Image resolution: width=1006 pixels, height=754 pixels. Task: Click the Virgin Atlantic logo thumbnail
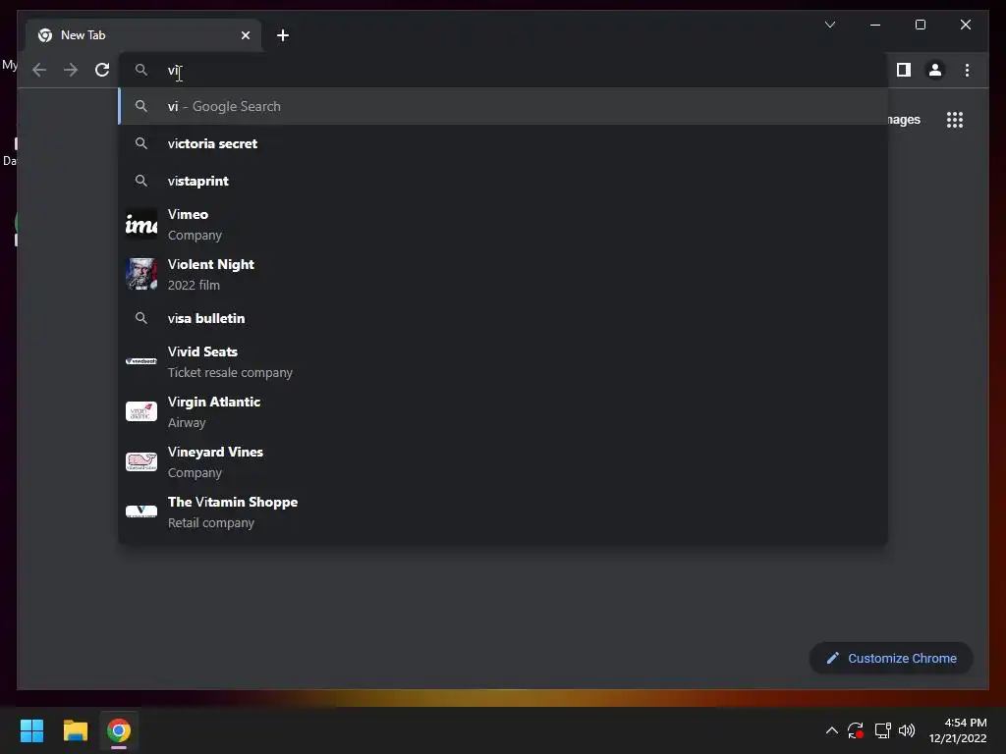click(x=141, y=411)
